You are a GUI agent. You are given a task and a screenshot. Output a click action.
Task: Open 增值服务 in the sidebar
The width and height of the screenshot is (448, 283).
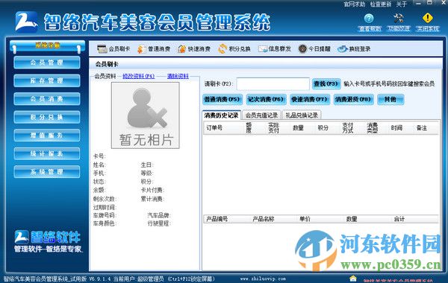(x=47, y=136)
